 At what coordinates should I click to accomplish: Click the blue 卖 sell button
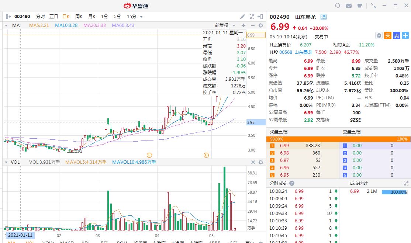tap(396, 35)
